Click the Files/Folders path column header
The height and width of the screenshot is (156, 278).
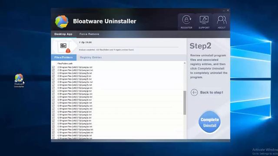point(65,64)
